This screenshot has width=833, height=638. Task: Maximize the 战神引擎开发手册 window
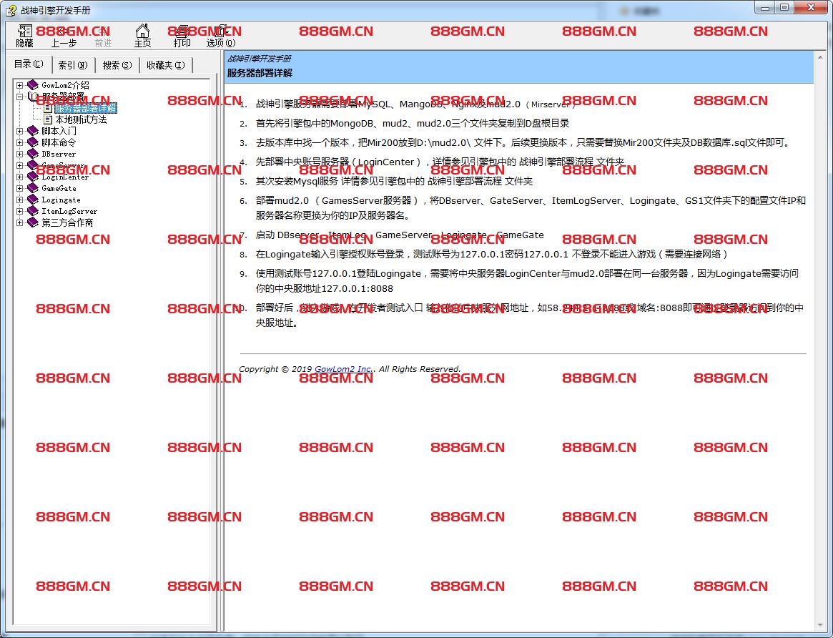[784, 8]
